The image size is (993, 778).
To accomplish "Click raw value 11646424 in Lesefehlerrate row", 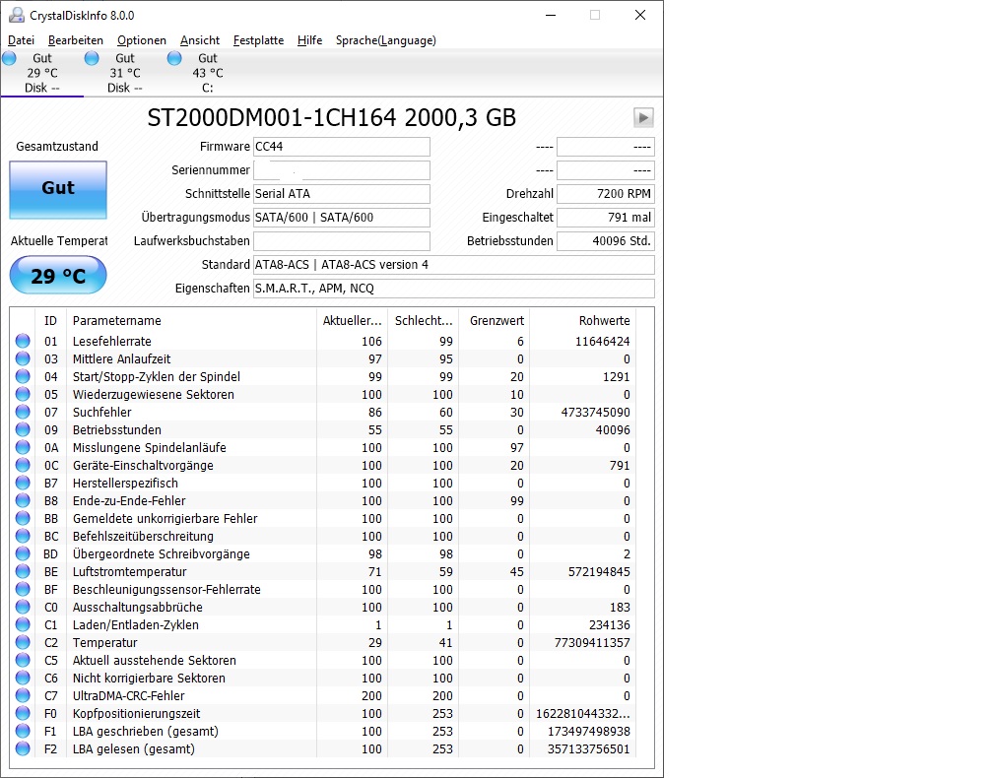I will [602, 341].
